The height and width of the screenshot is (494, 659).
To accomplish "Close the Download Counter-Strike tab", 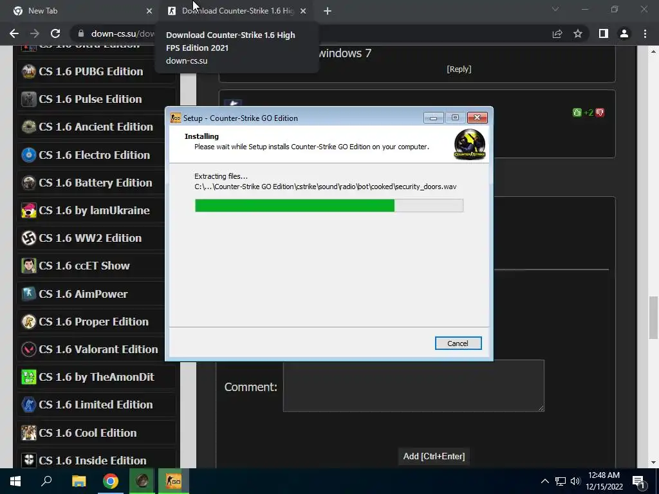I will click(303, 12).
